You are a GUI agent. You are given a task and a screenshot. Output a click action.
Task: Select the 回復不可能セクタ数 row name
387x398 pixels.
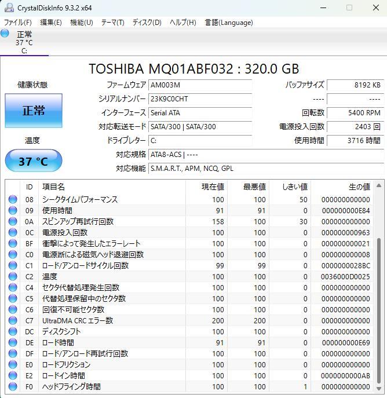74,310
